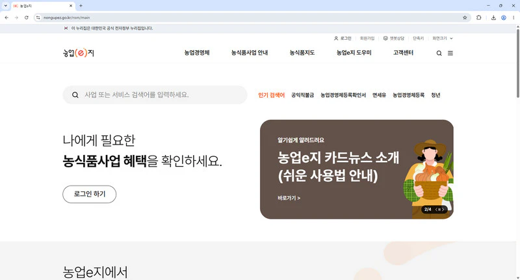This screenshot has height=280, width=520.
Task: Click the page vertical scrollbar
Action: [517, 63]
